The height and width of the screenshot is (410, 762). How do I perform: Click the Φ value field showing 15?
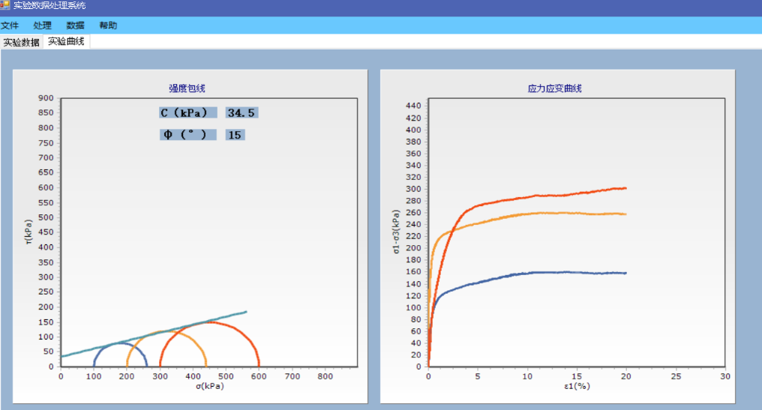[235, 135]
